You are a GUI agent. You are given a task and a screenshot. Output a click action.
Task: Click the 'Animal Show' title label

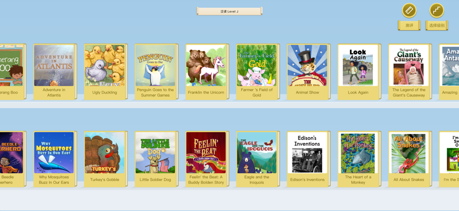pyautogui.click(x=307, y=92)
